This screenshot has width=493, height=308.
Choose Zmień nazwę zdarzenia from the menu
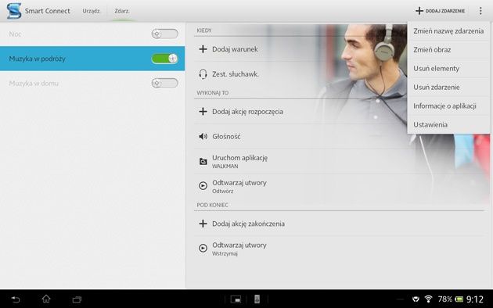[448, 31]
